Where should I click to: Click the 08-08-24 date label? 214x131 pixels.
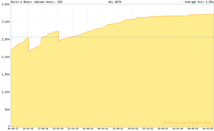(193, 129)
